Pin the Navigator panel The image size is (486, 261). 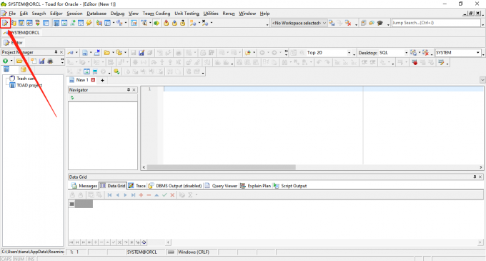click(129, 89)
